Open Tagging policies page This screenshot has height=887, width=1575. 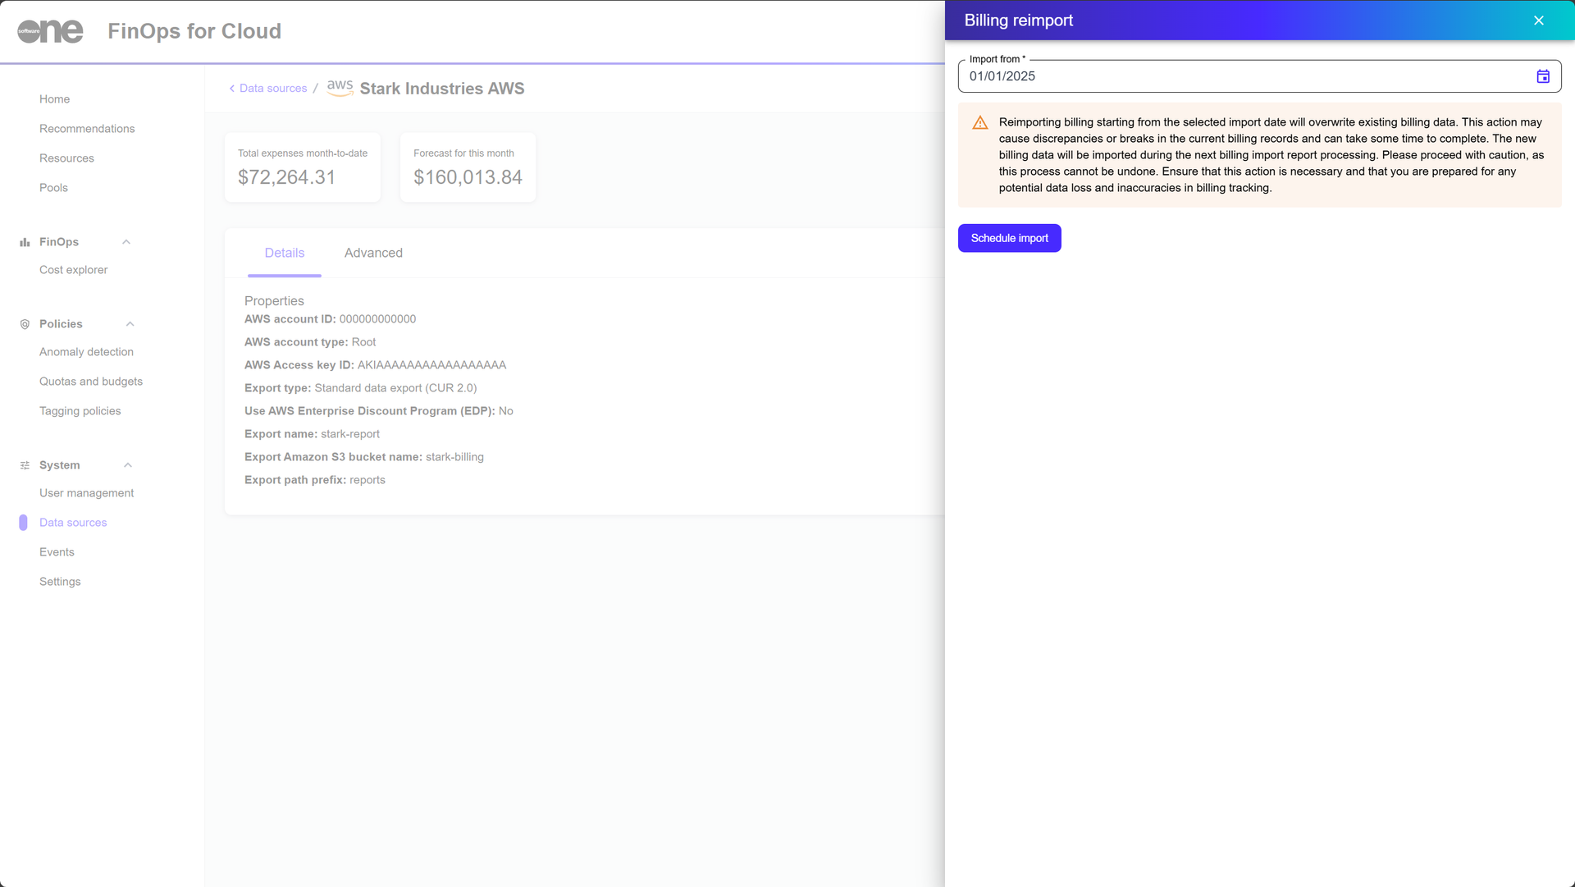(x=80, y=411)
